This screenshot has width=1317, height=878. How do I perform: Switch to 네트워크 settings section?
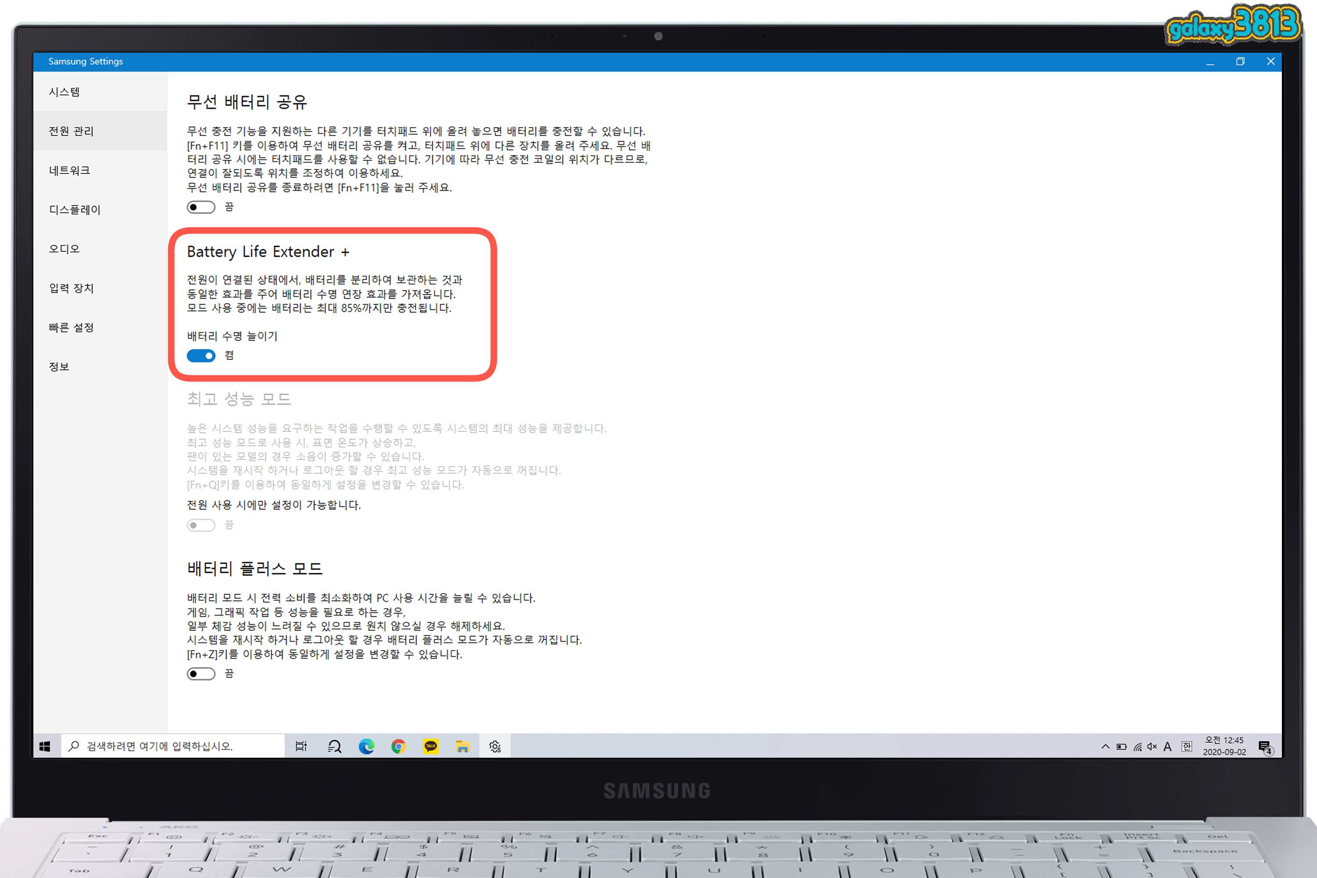[69, 170]
